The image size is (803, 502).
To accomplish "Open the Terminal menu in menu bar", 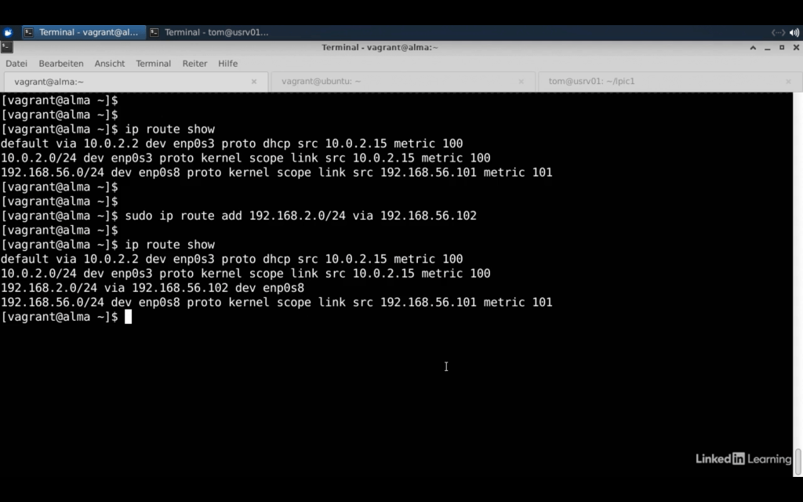I will (153, 64).
